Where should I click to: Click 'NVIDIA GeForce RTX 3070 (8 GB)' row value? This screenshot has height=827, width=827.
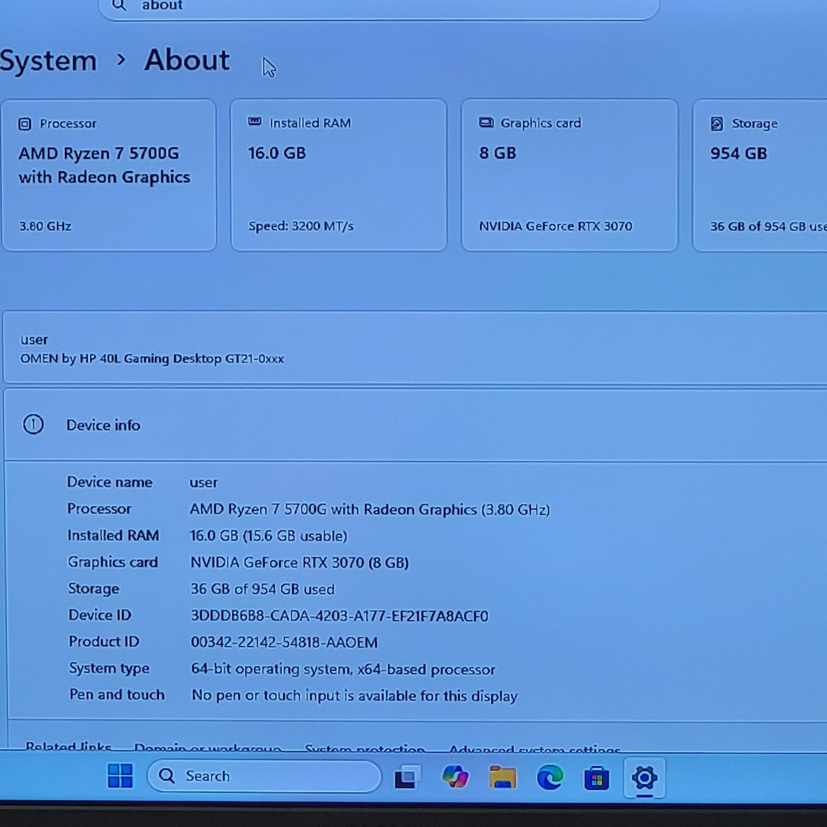click(299, 563)
